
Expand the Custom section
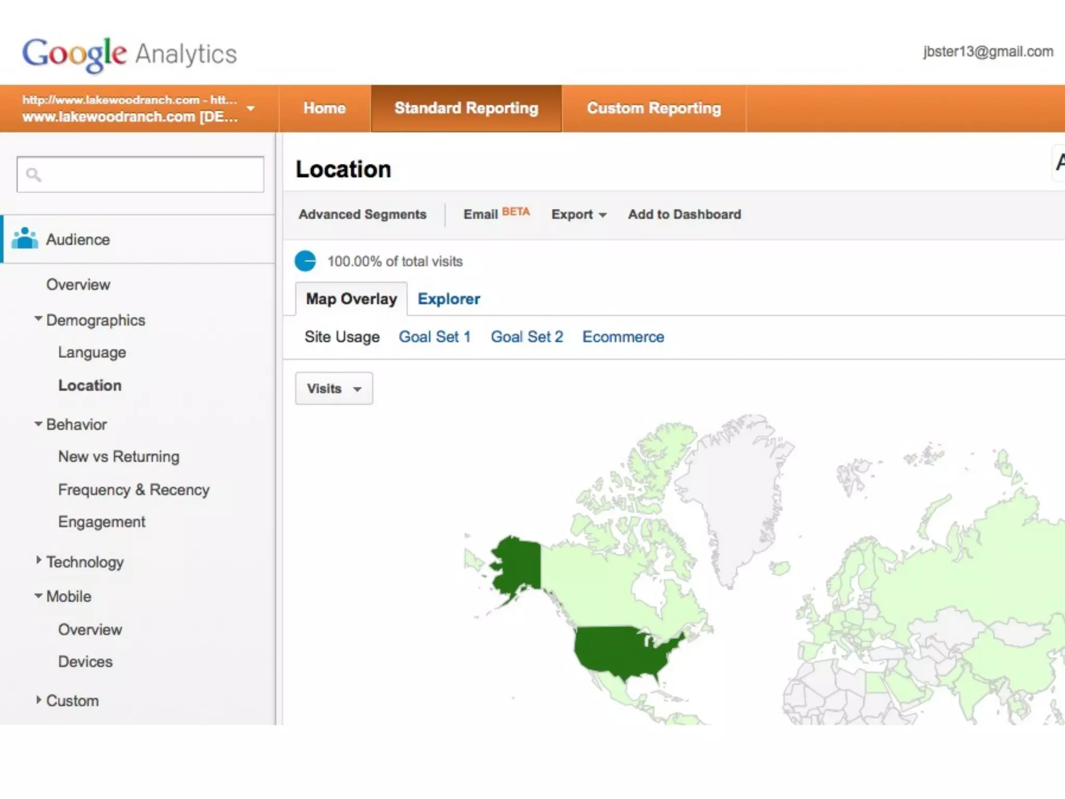point(38,700)
